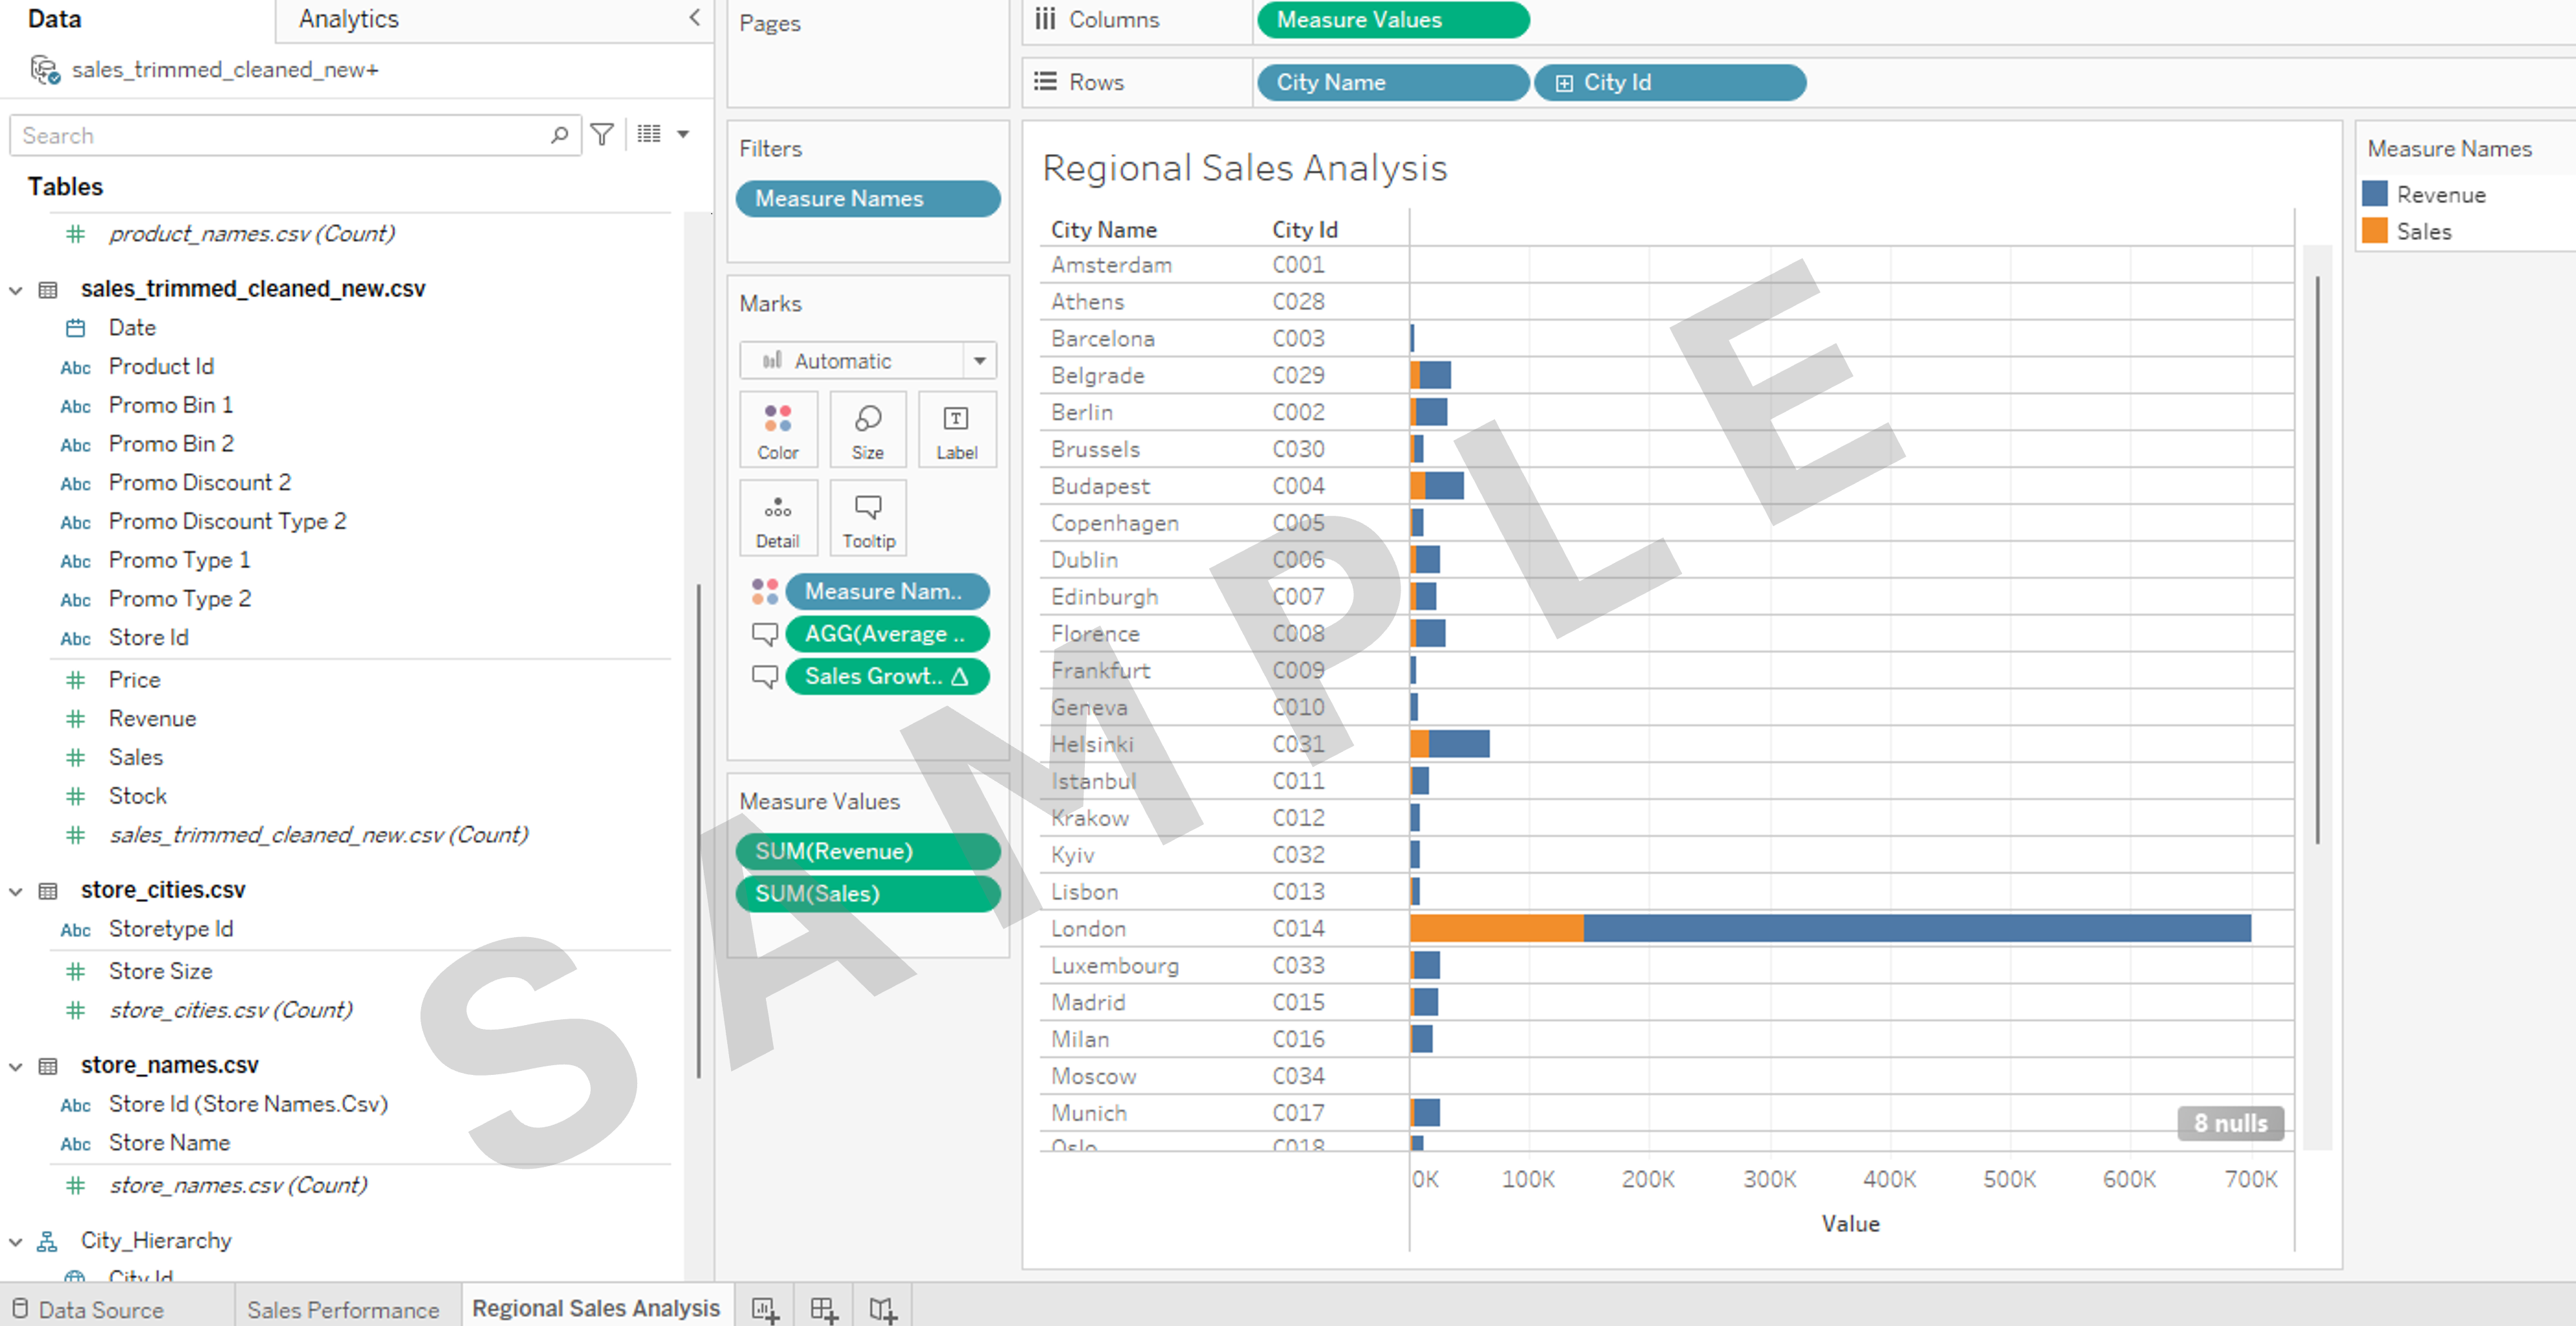The width and height of the screenshot is (2576, 1326).
Task: Select the SUM(Revenue) pill in Measure Values
Action: click(x=868, y=851)
